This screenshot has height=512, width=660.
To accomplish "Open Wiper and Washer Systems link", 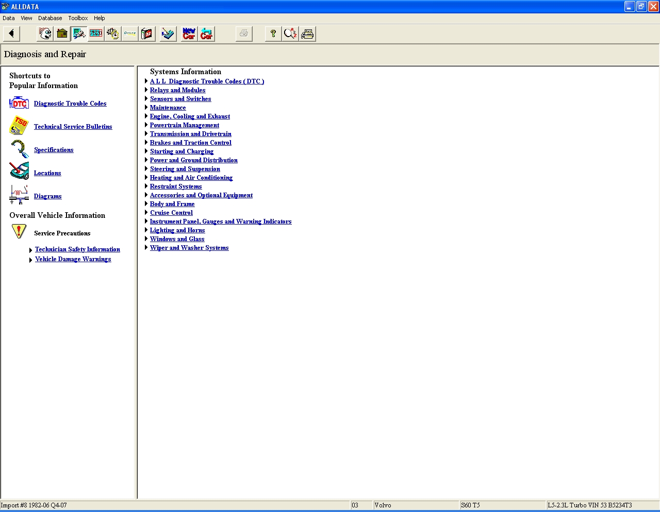I will point(189,248).
